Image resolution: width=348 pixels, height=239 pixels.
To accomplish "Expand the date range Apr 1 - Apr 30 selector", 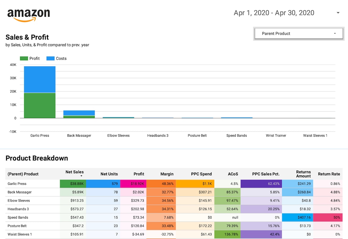I will coord(274,13).
